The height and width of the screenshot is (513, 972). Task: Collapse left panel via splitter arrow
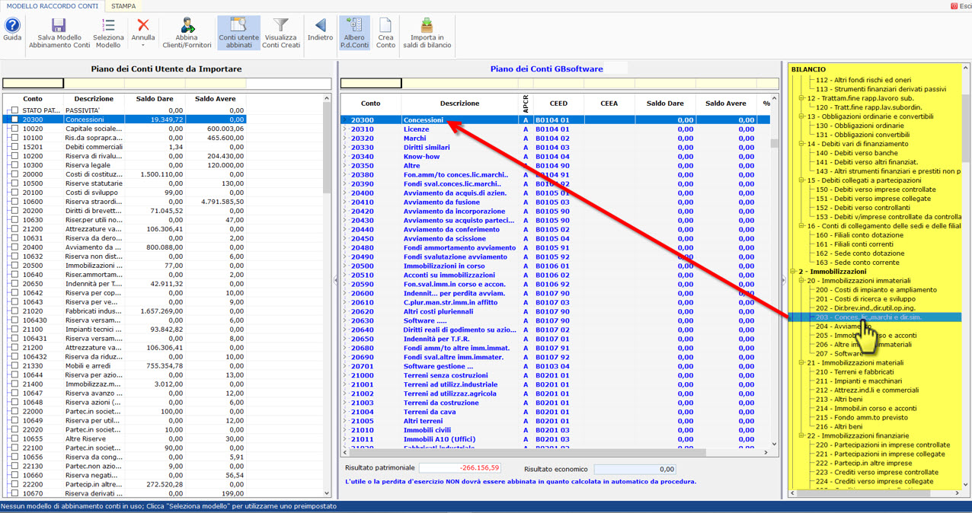coord(336,280)
